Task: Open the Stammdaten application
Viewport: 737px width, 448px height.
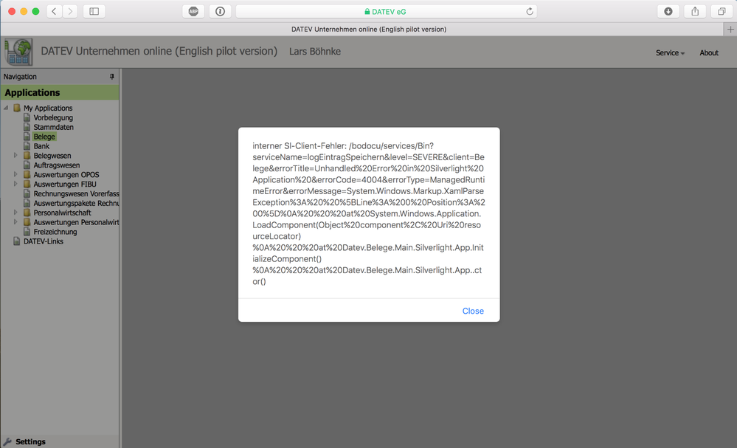Action: (54, 127)
